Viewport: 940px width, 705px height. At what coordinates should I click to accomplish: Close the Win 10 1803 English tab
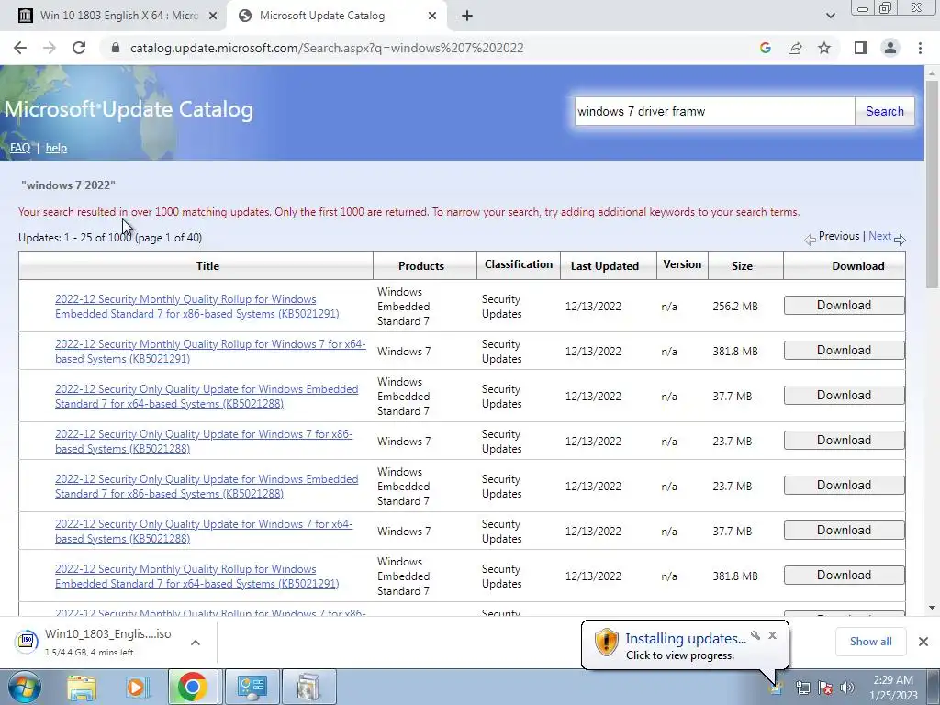click(x=212, y=16)
